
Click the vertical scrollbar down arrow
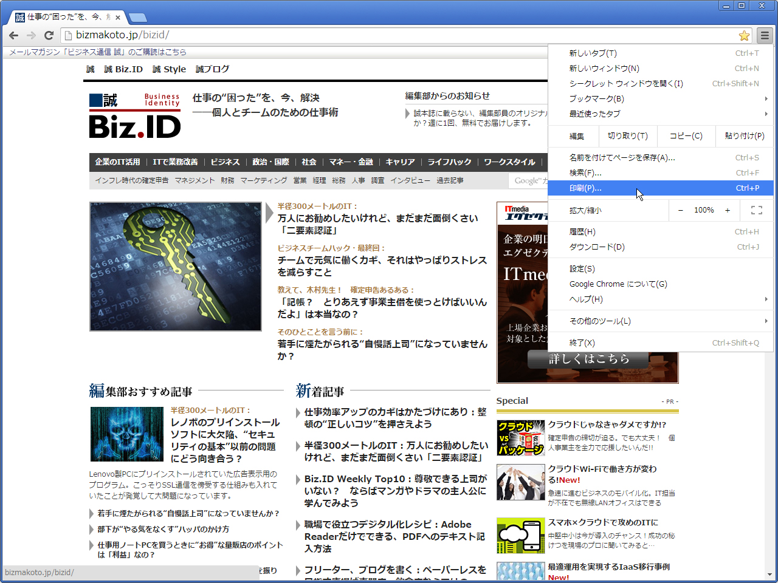click(x=769, y=574)
